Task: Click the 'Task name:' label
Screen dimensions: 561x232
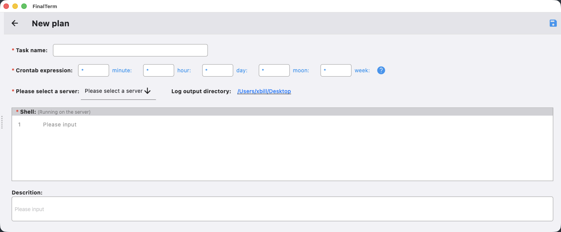Action: pyautogui.click(x=32, y=50)
